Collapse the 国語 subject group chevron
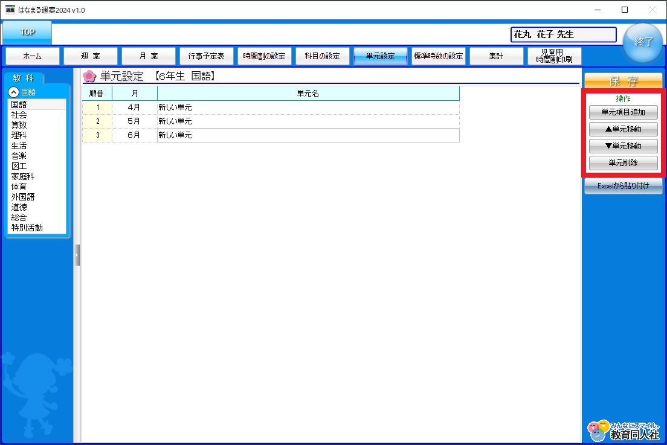Screen dimensions: 667x445 (x=14, y=92)
